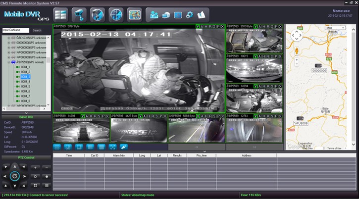Open the settings gear icon in toolbar
Viewport: 359px width, 199px height.
tap(189, 14)
